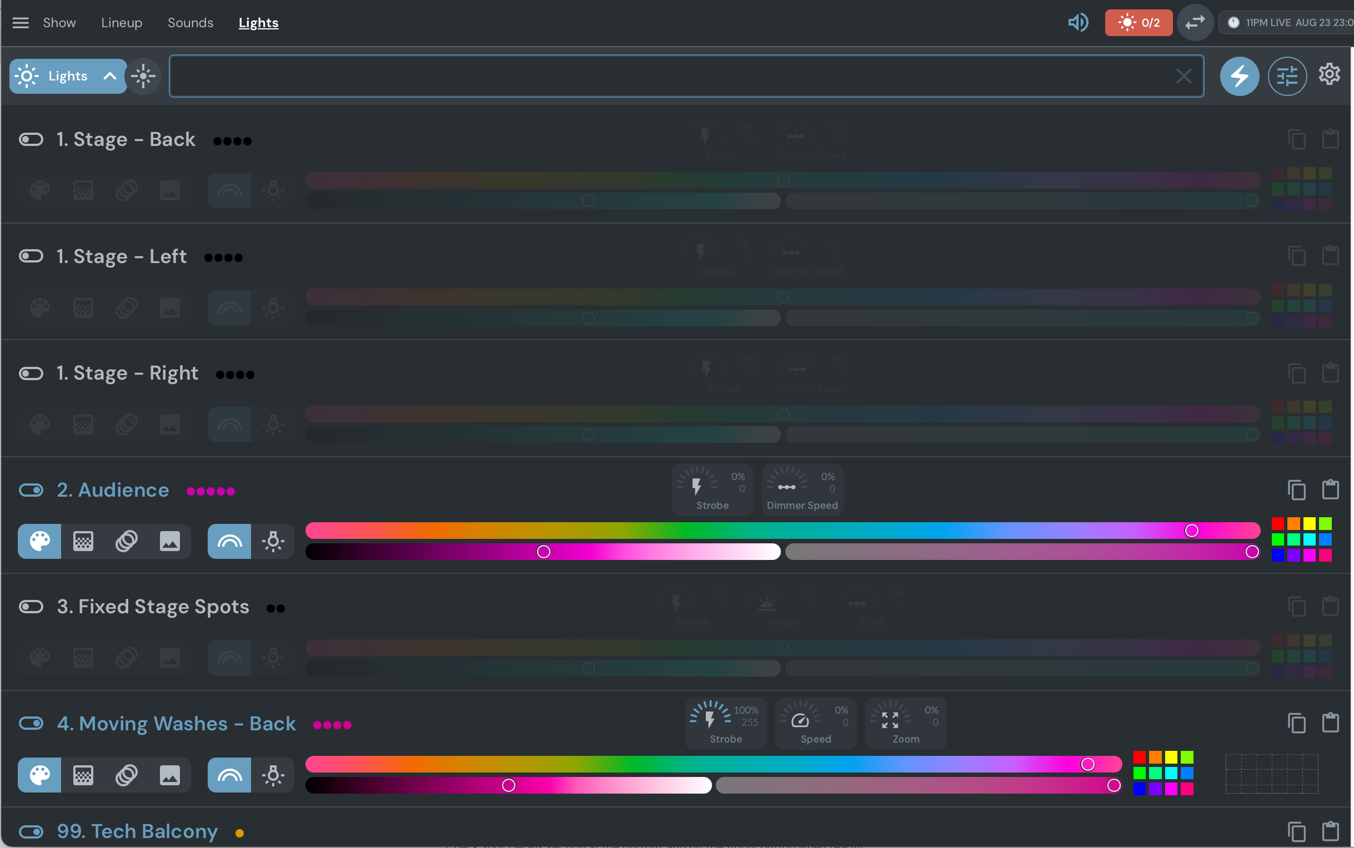Collapse the Lights dropdown chevron
The height and width of the screenshot is (848, 1354).
tap(109, 75)
